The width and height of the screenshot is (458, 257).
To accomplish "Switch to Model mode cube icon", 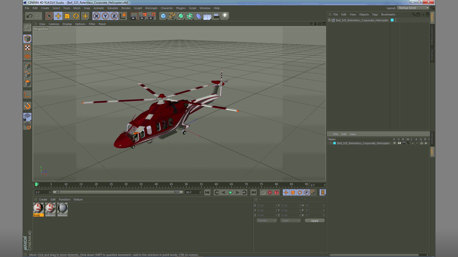I will pyautogui.click(x=27, y=39).
